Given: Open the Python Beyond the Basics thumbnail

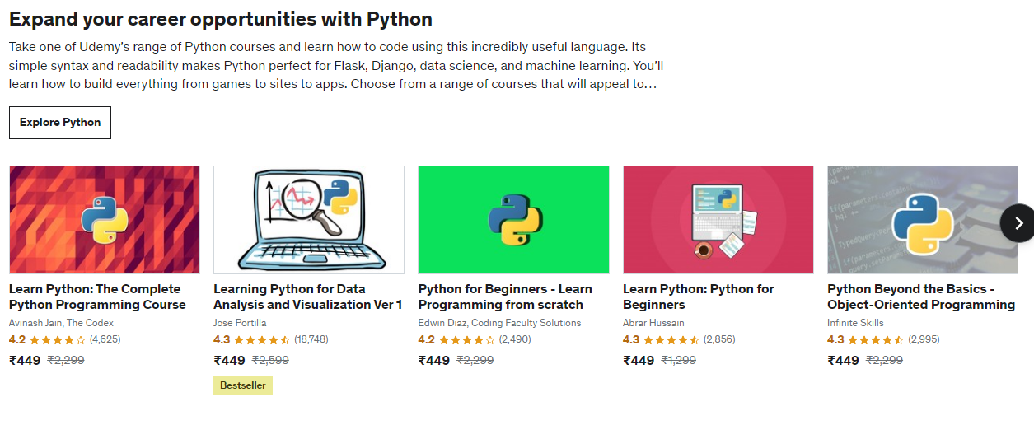Looking at the screenshot, I should click(x=923, y=220).
